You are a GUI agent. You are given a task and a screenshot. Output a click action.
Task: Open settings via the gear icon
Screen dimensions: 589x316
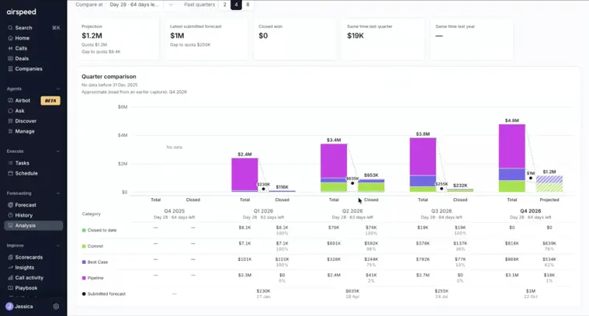56,307
